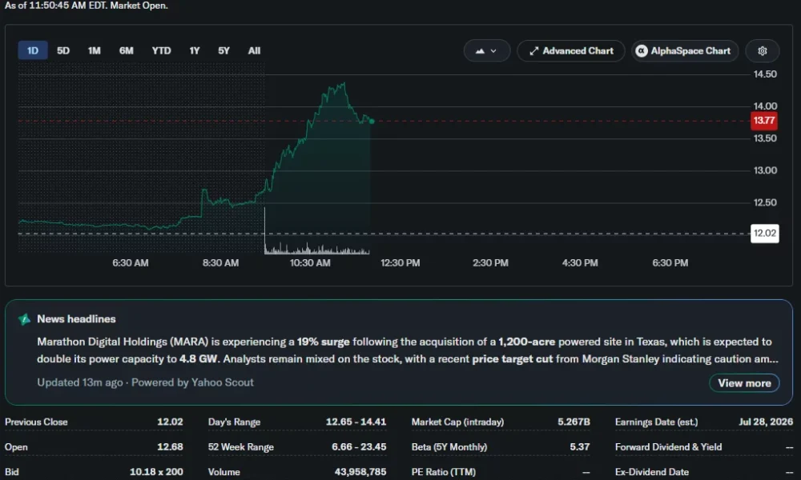Click the 14.50 price axis label

pyautogui.click(x=765, y=74)
